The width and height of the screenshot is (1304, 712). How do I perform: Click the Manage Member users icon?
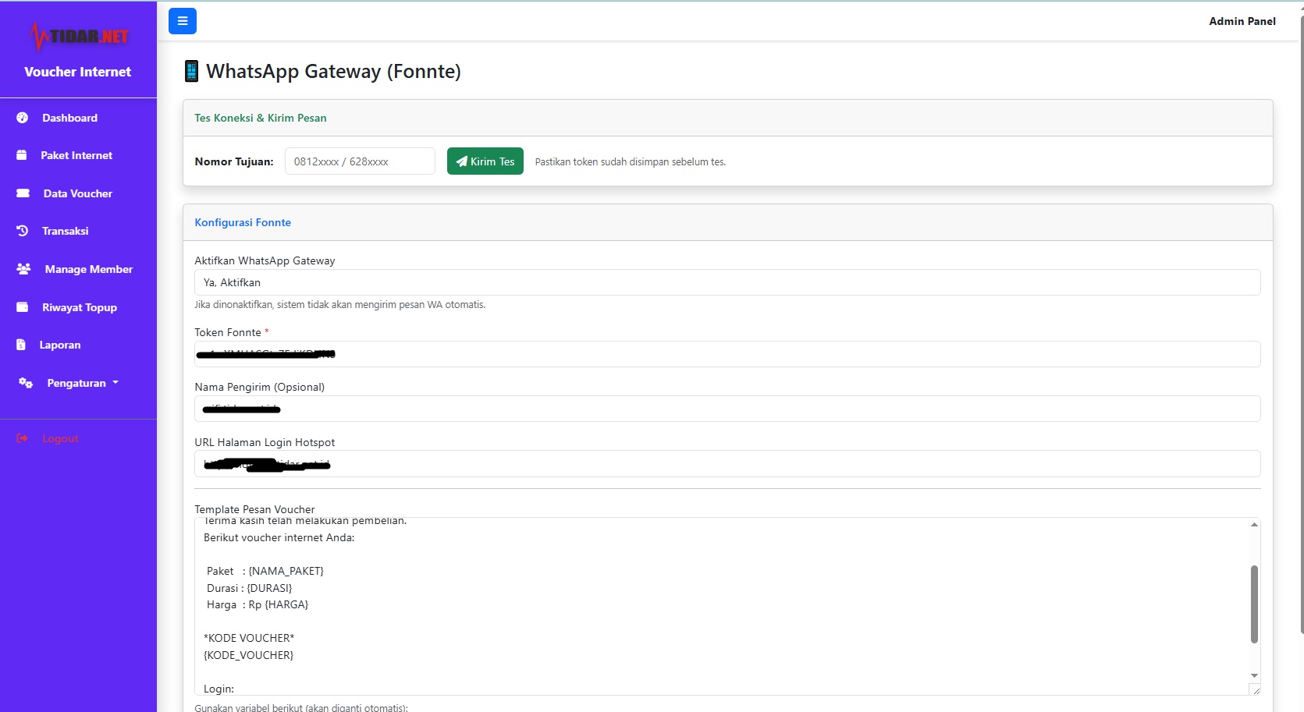24,269
